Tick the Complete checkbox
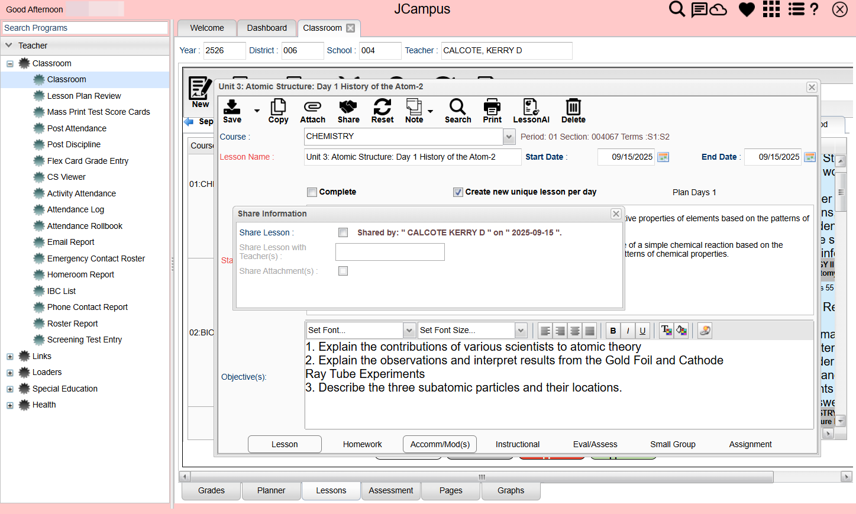This screenshot has height=514, width=856. coord(312,192)
